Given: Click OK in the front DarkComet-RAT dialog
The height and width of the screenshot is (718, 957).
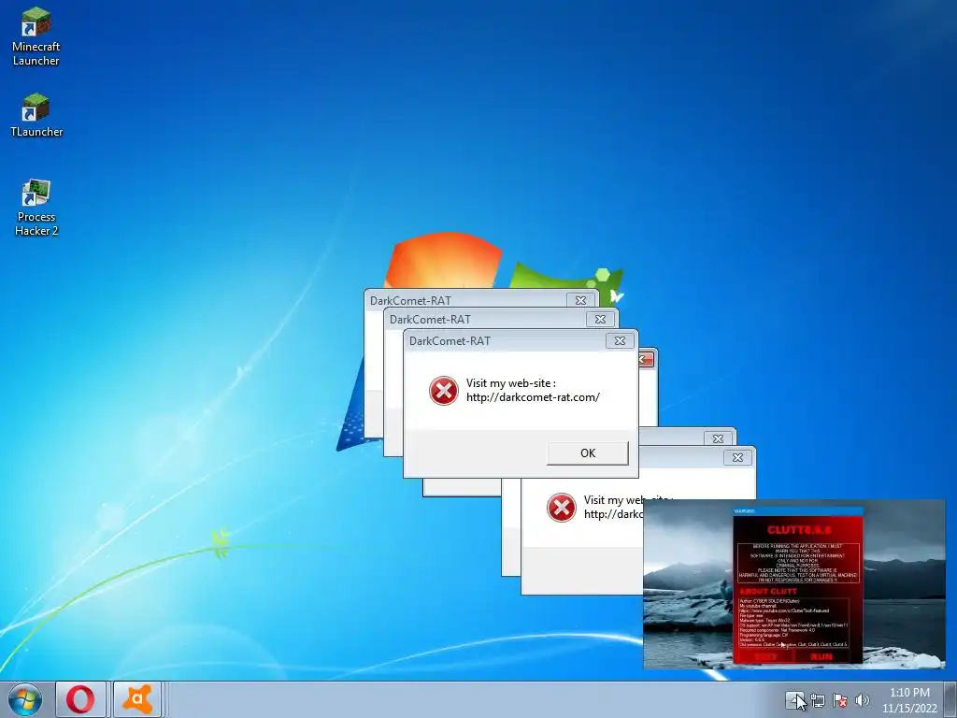Looking at the screenshot, I should [x=588, y=453].
